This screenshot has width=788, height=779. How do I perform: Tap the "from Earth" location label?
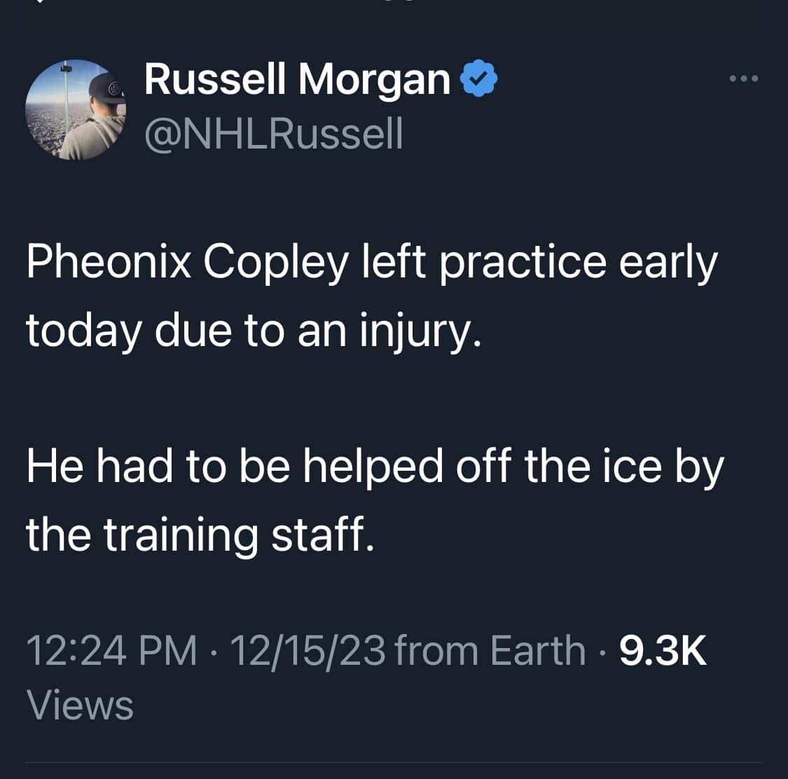point(490,651)
